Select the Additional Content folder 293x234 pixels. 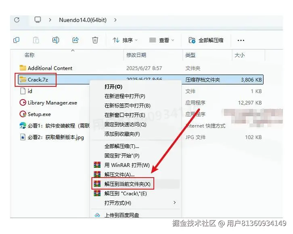tap(50, 68)
